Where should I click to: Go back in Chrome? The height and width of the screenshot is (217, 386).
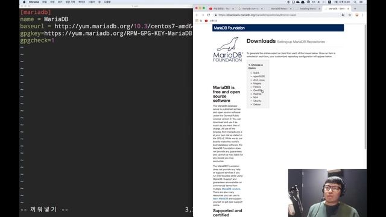[x=197, y=15]
